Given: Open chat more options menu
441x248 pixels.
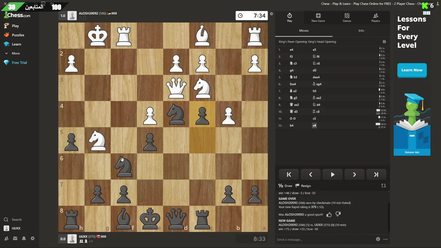Looking at the screenshot, I should coord(385,239).
